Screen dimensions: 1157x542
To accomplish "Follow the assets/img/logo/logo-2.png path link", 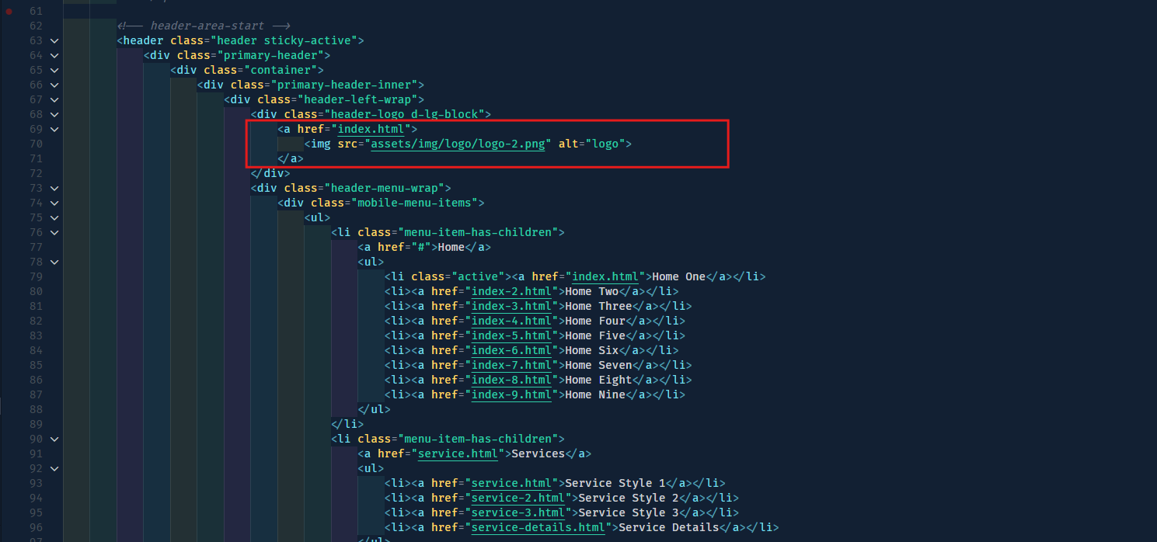I will pyautogui.click(x=458, y=144).
